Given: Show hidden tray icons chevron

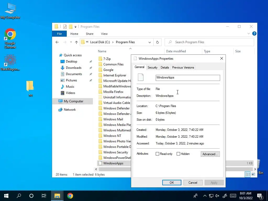Looking at the screenshot, I should [x=205, y=196].
